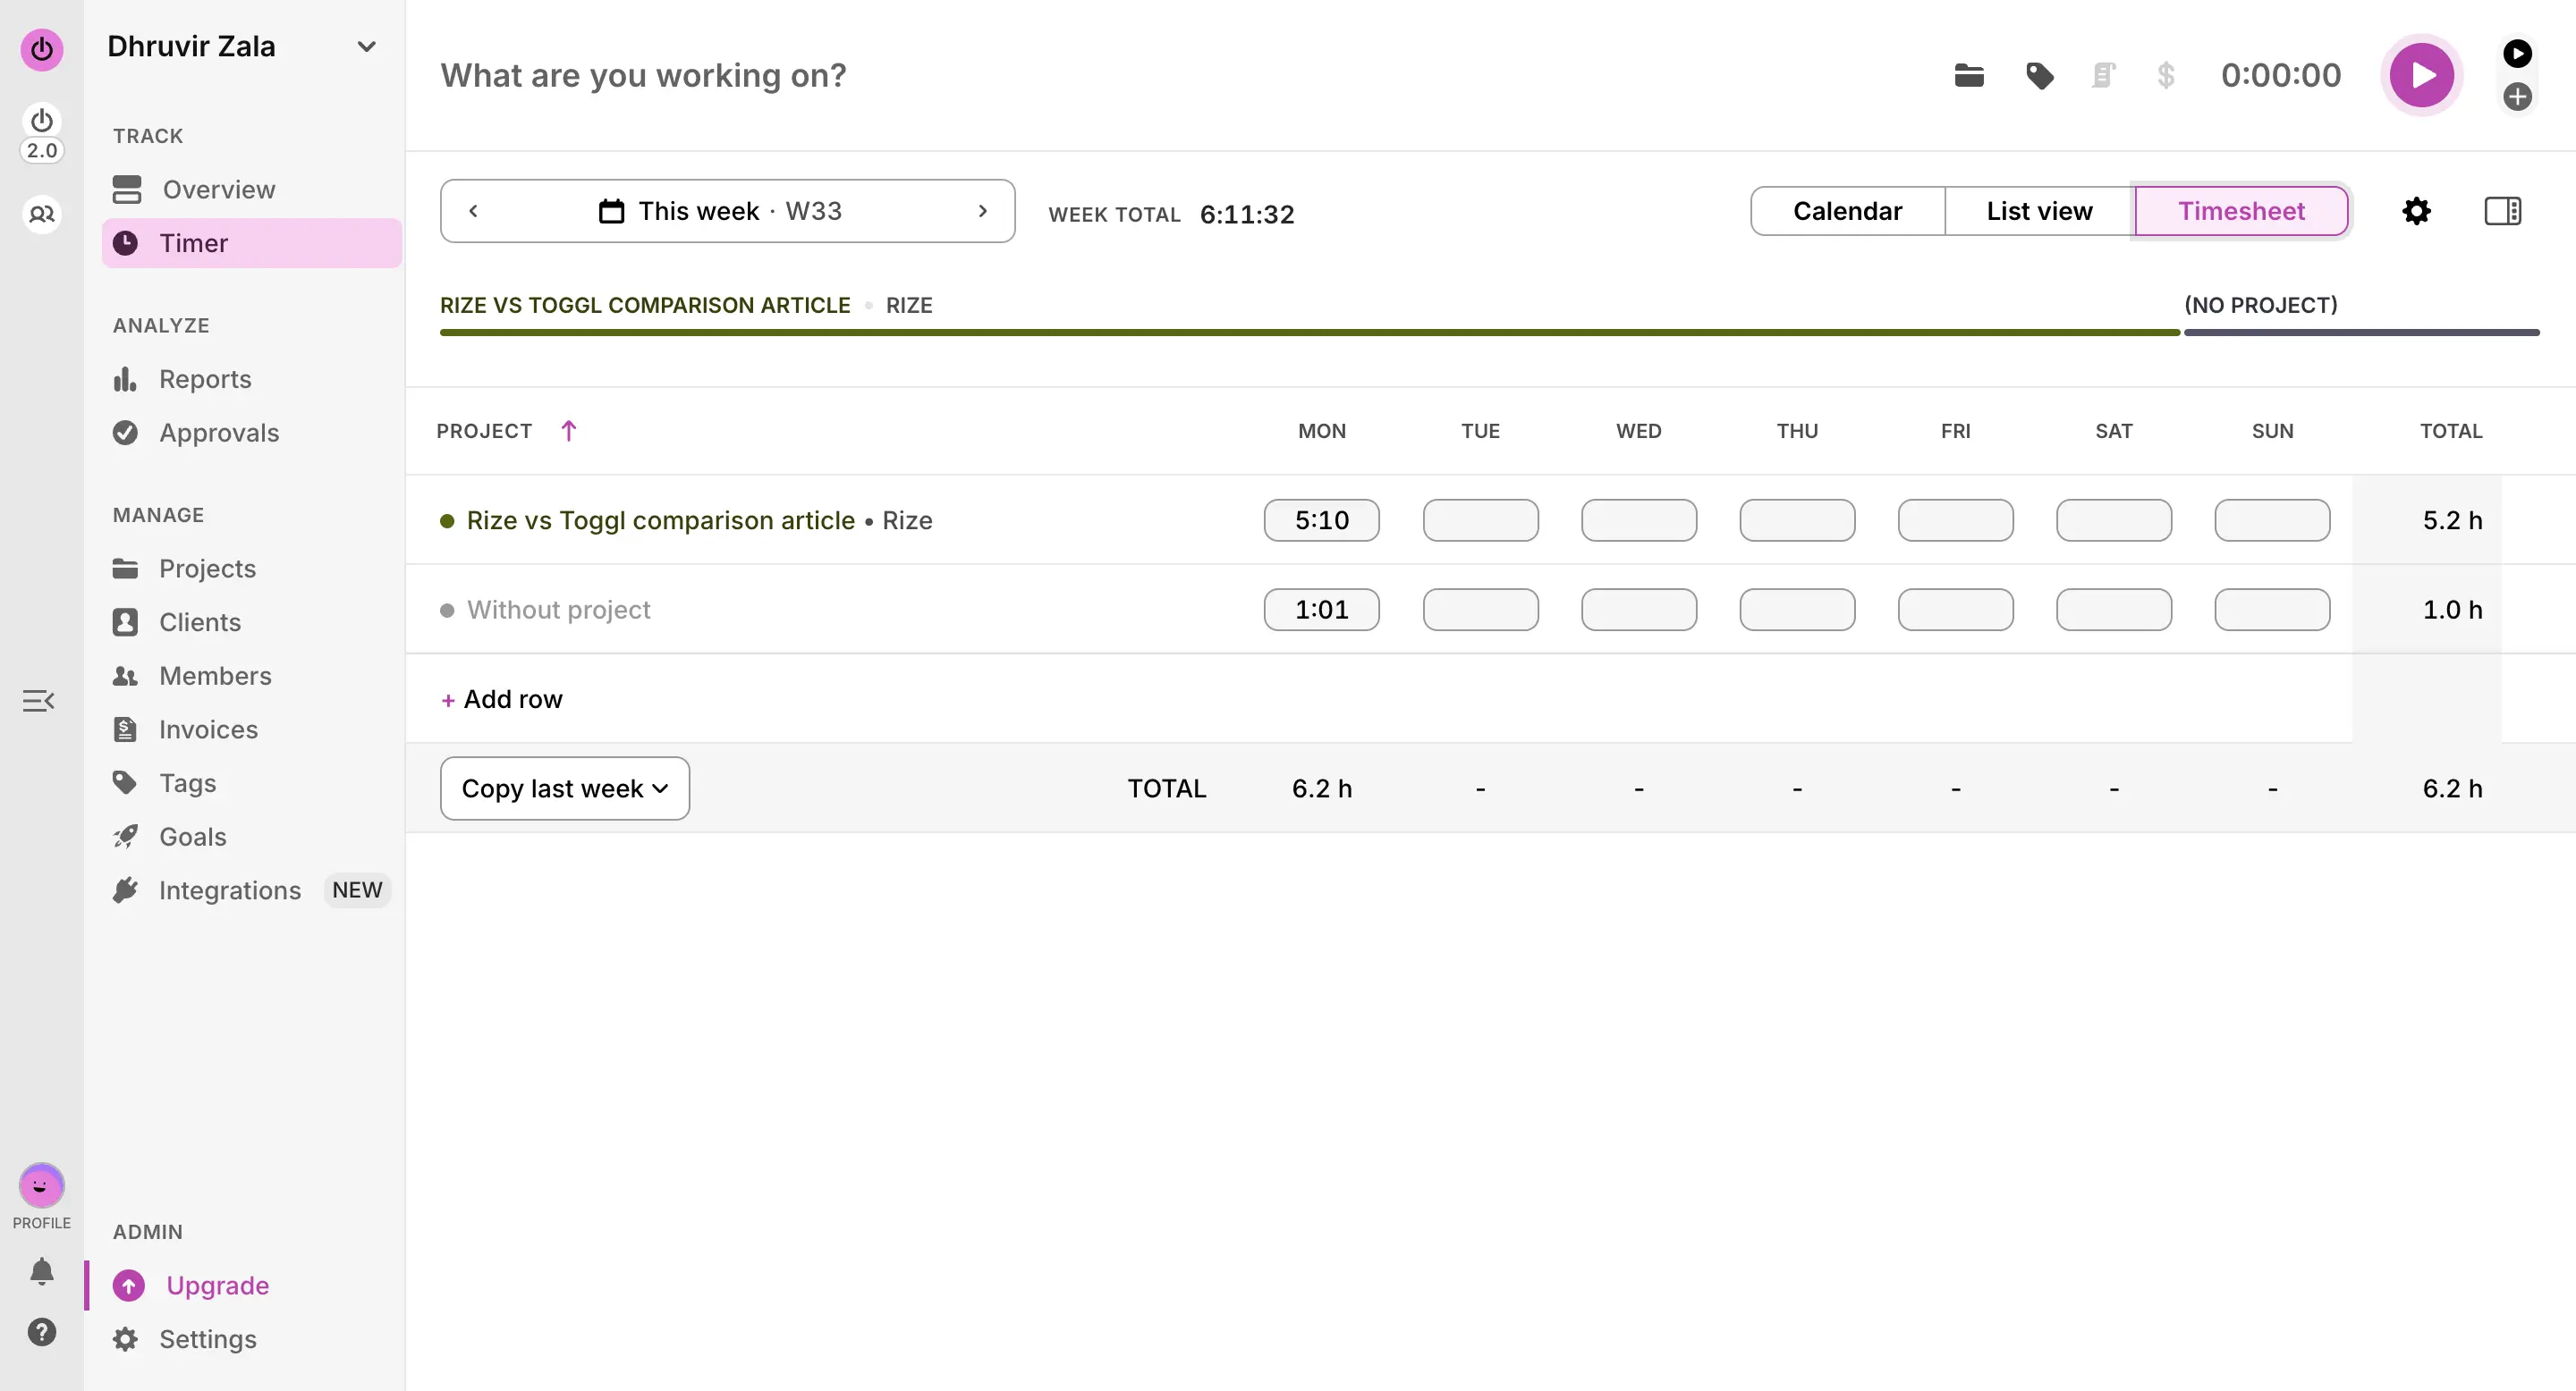Click the Upgrade link
The width and height of the screenshot is (2576, 1391).
pyautogui.click(x=217, y=1286)
